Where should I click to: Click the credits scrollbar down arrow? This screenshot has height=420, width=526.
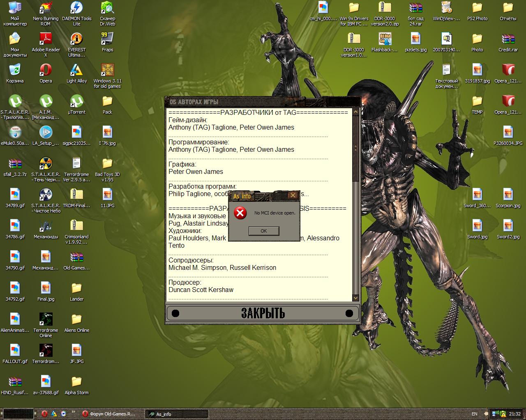(x=355, y=298)
